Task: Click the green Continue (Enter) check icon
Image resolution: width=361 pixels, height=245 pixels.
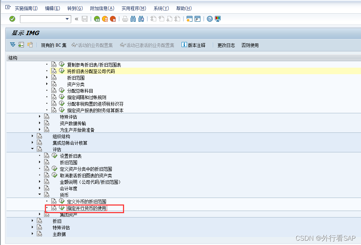Action: (x=12, y=19)
